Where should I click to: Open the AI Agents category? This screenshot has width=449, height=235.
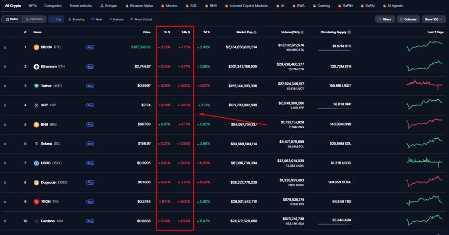click(x=393, y=6)
